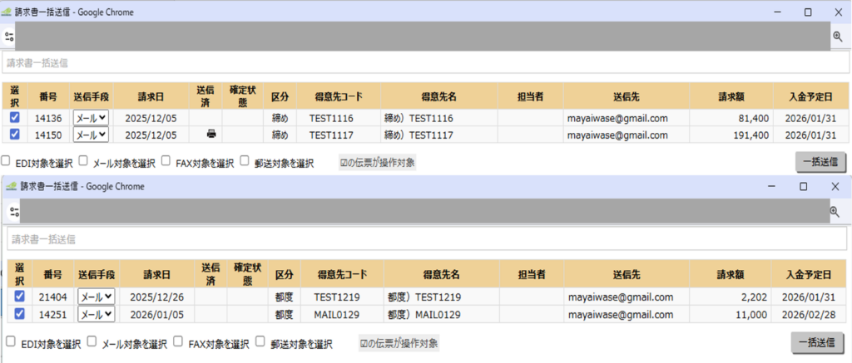Uncheck the selection box for invoice 21404
852x363 pixels.
click(x=19, y=297)
